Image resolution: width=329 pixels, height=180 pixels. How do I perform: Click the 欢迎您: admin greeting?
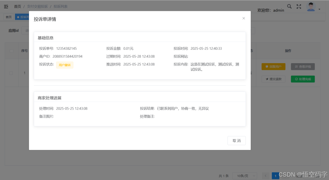click(271, 10)
